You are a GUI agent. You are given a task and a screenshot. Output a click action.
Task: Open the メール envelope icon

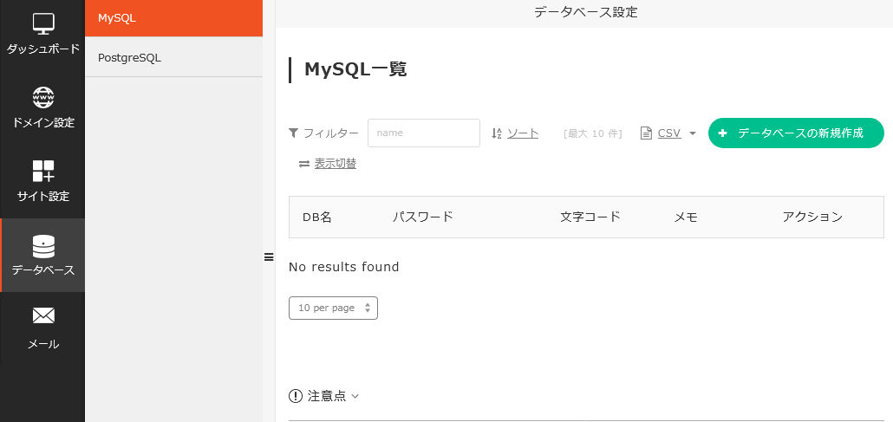tap(43, 315)
